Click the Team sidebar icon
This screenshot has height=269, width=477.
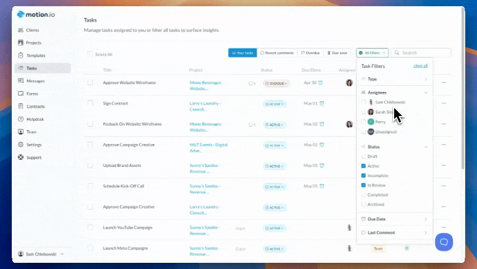tap(21, 132)
